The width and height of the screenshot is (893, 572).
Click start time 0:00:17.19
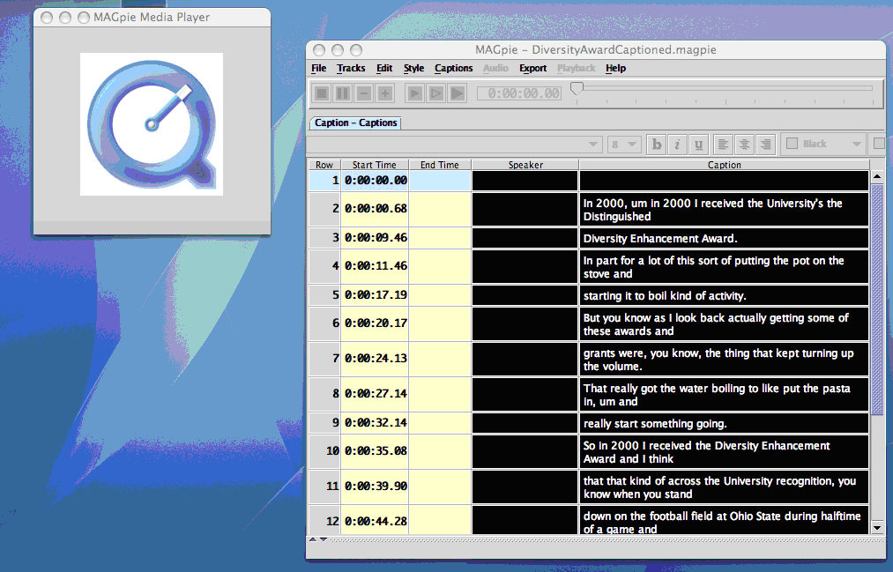pos(376,295)
